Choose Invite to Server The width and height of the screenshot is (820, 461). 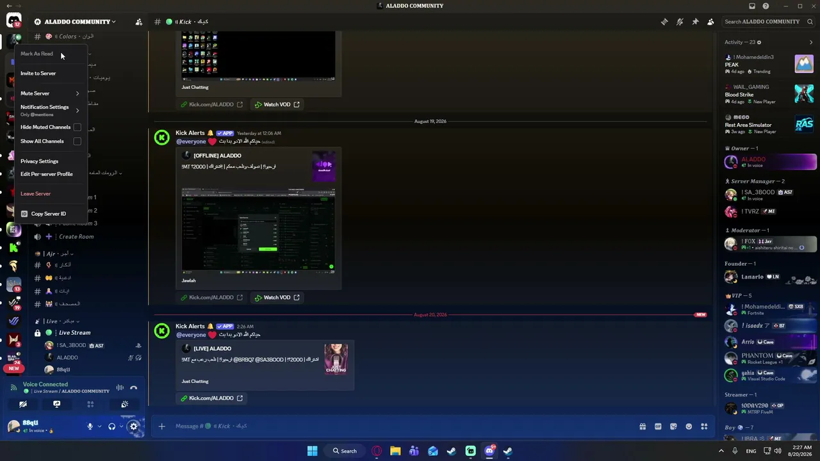tap(50, 74)
